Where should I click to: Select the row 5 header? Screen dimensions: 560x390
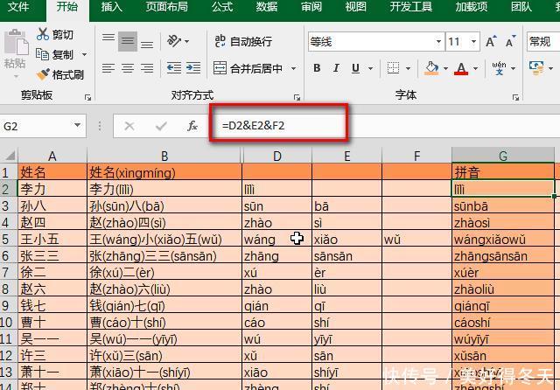pos(8,239)
